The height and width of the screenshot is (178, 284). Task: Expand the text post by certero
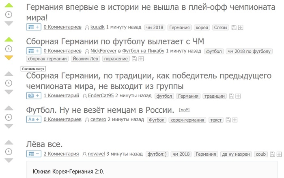point(34,119)
